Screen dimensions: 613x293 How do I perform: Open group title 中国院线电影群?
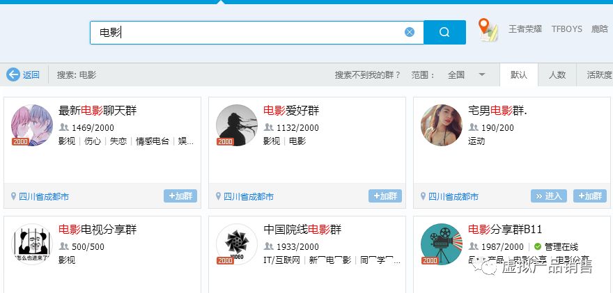tap(302, 230)
